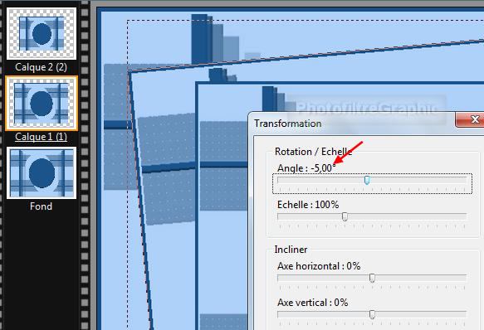This screenshot has height=330, width=484.
Task: Click the Angle : -5,00° label
Action: click(x=306, y=168)
